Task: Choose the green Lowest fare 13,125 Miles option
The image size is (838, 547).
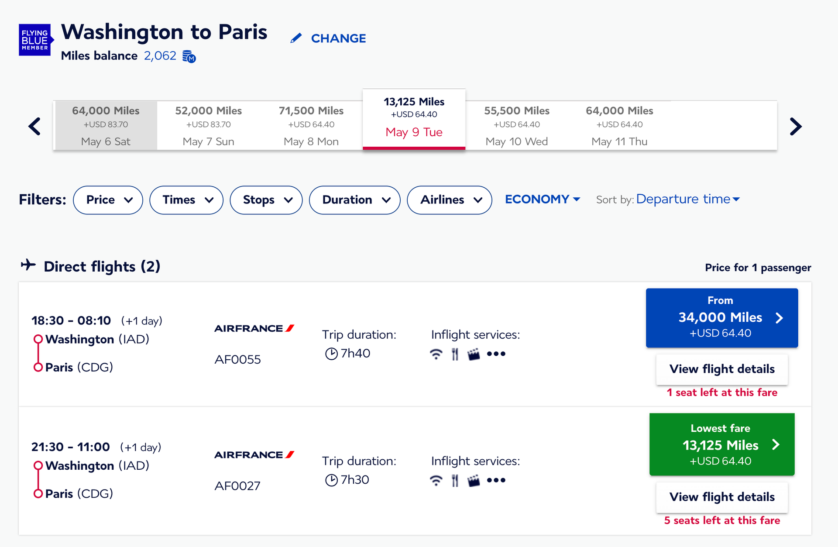Action: pos(721,444)
